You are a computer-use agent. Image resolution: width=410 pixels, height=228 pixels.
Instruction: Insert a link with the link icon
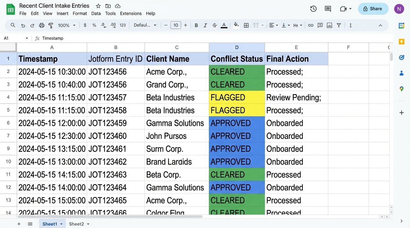pos(311,25)
